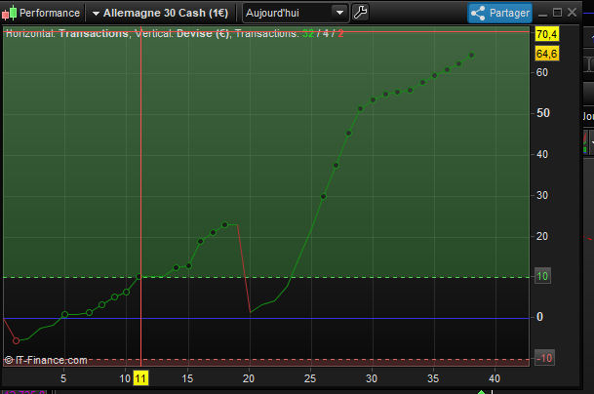The image size is (594, 394).
Task: Click the curve peak point before the drop
Action: (225, 225)
